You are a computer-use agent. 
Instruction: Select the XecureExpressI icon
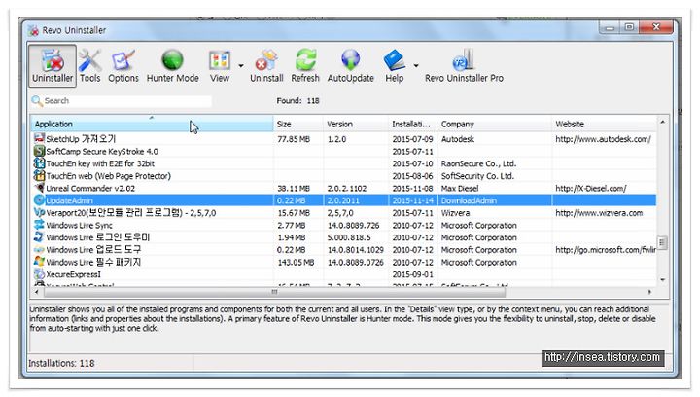tap(39, 274)
